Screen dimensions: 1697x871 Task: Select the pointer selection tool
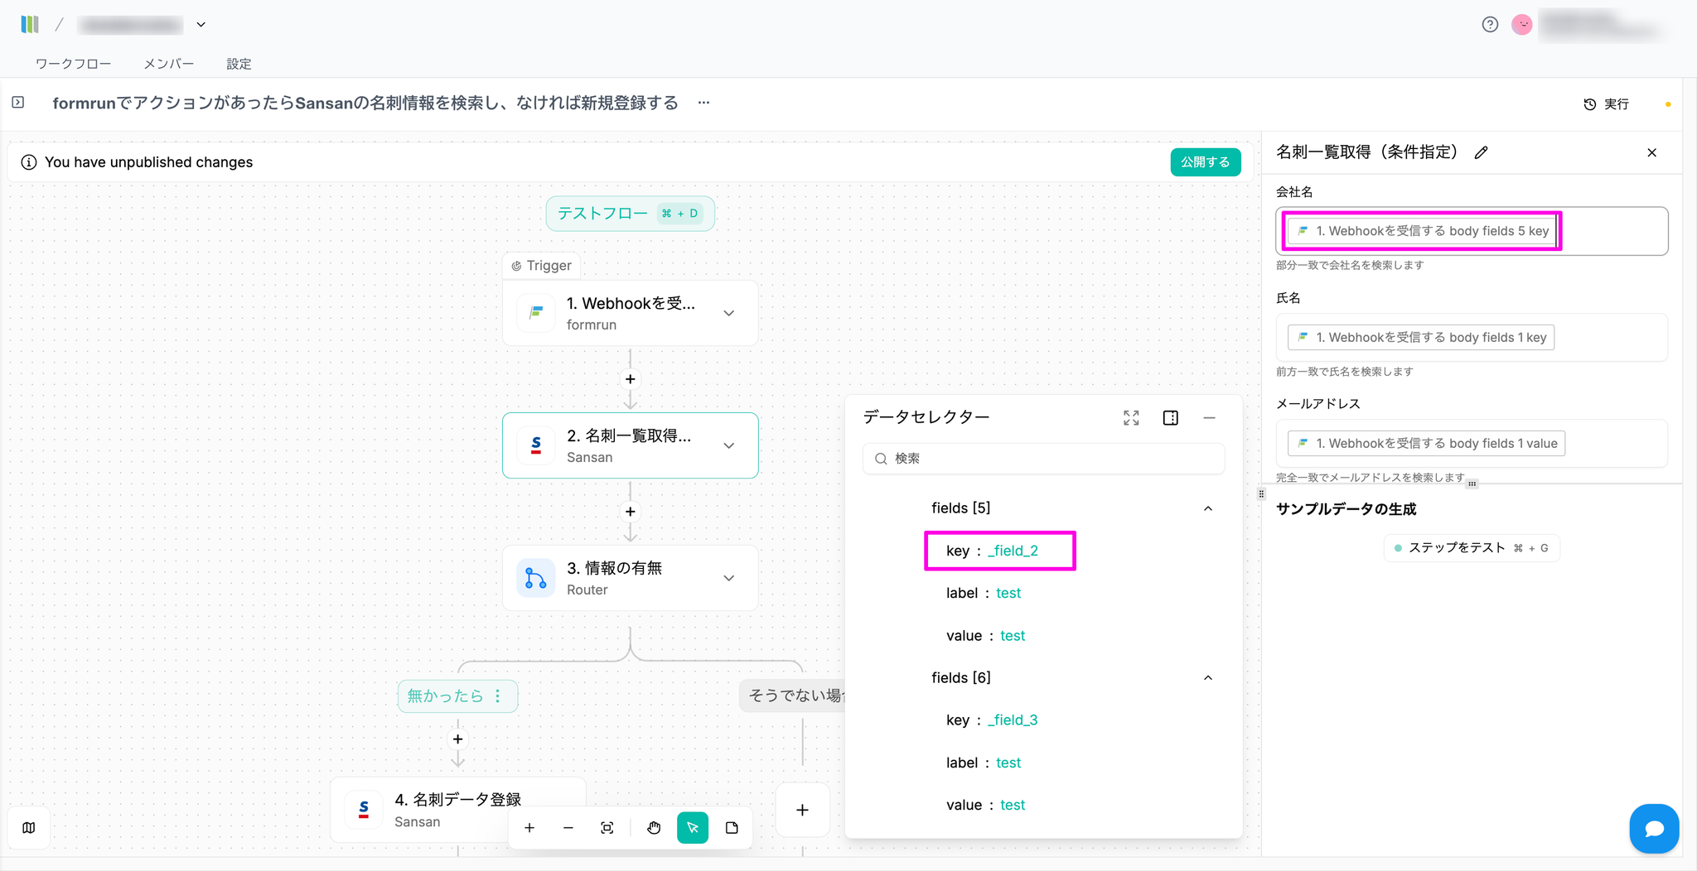tap(693, 828)
